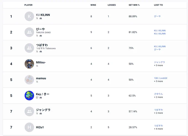188x136 pixels.
Task: Open 10K | LockGX player link
Action: [x=161, y=78]
